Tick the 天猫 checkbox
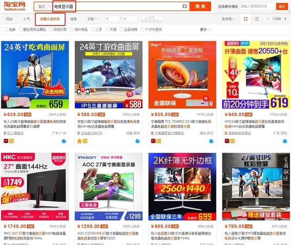The height and width of the screenshot is (245, 291). (x=107, y=29)
